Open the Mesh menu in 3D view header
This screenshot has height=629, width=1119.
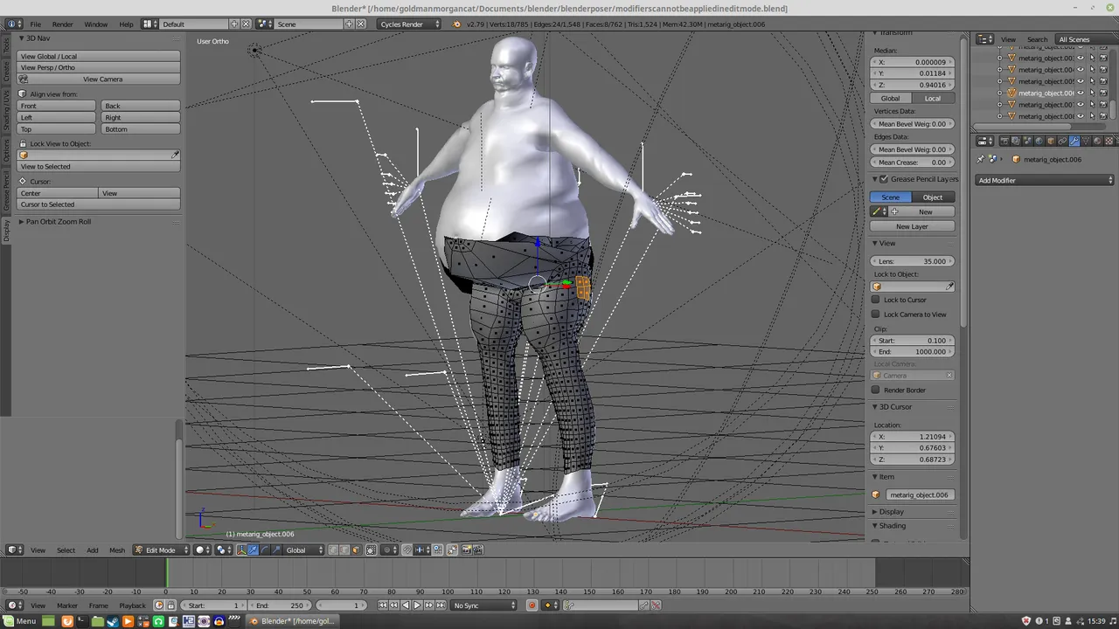(x=117, y=550)
